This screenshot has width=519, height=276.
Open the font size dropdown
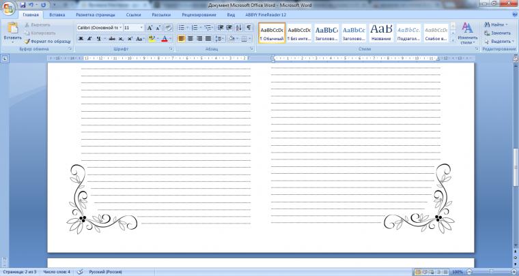pyautogui.click(x=134, y=28)
